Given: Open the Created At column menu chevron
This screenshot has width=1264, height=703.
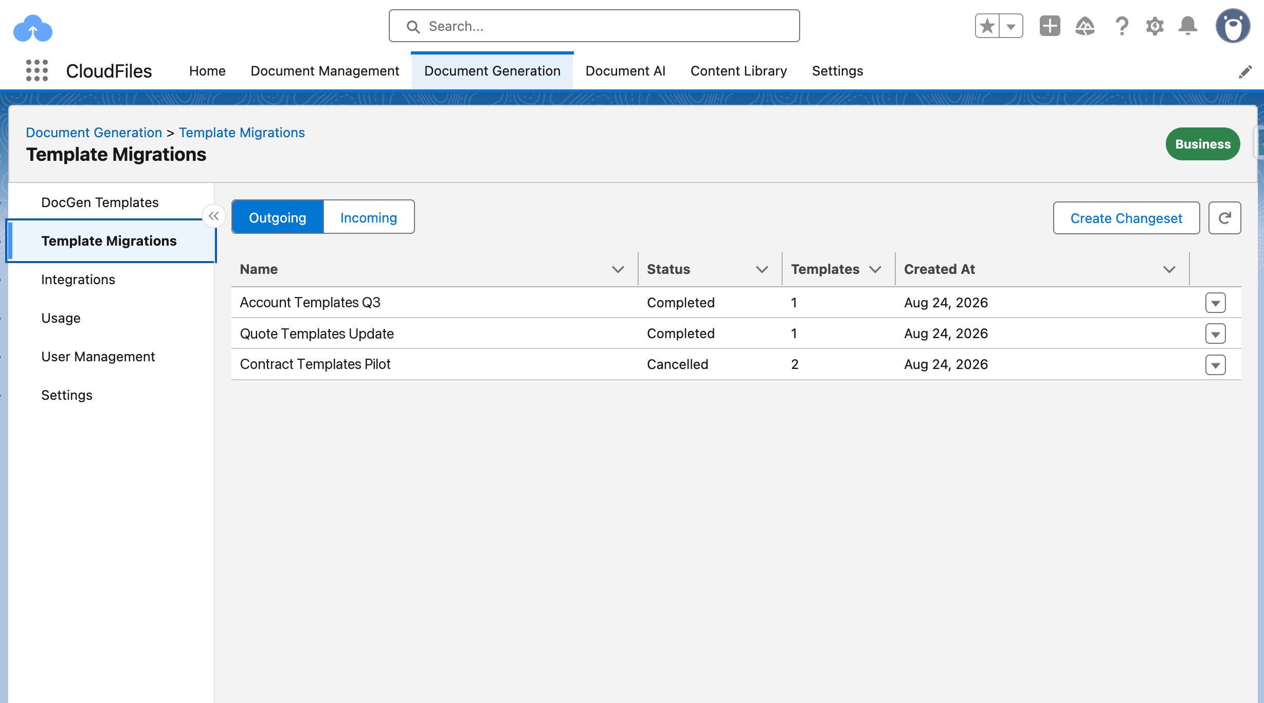Looking at the screenshot, I should coord(1169,269).
